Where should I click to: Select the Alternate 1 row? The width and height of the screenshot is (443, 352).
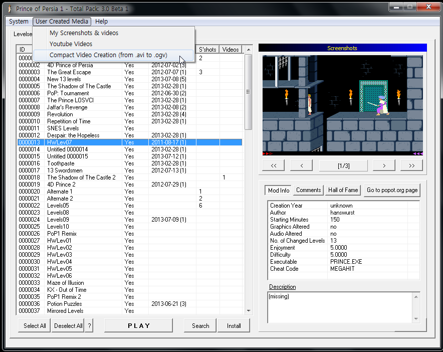[x=130, y=192]
